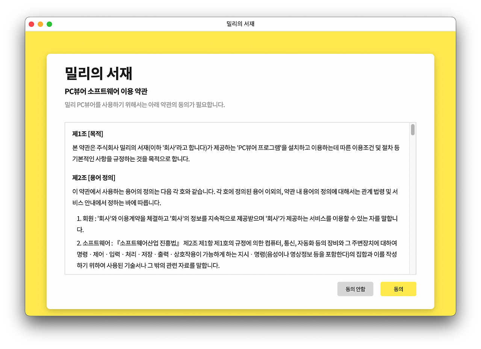Click the paragraph starting 본 약관은 주식회사
481x349 pixels.
(x=236, y=153)
